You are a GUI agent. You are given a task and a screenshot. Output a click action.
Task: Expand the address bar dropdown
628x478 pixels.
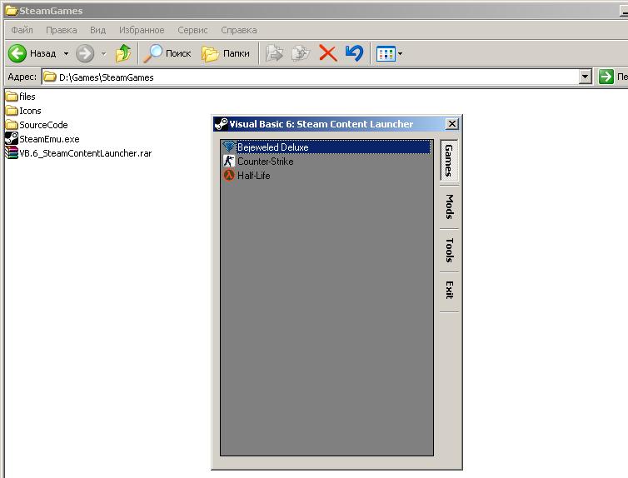pos(586,77)
